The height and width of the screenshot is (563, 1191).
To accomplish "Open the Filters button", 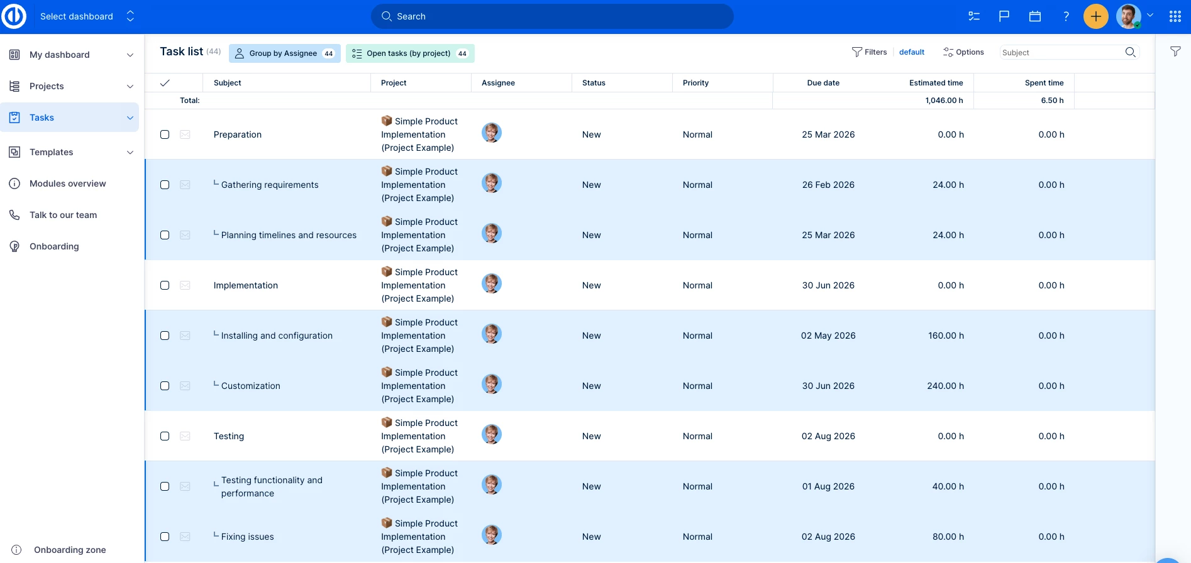I will [869, 52].
